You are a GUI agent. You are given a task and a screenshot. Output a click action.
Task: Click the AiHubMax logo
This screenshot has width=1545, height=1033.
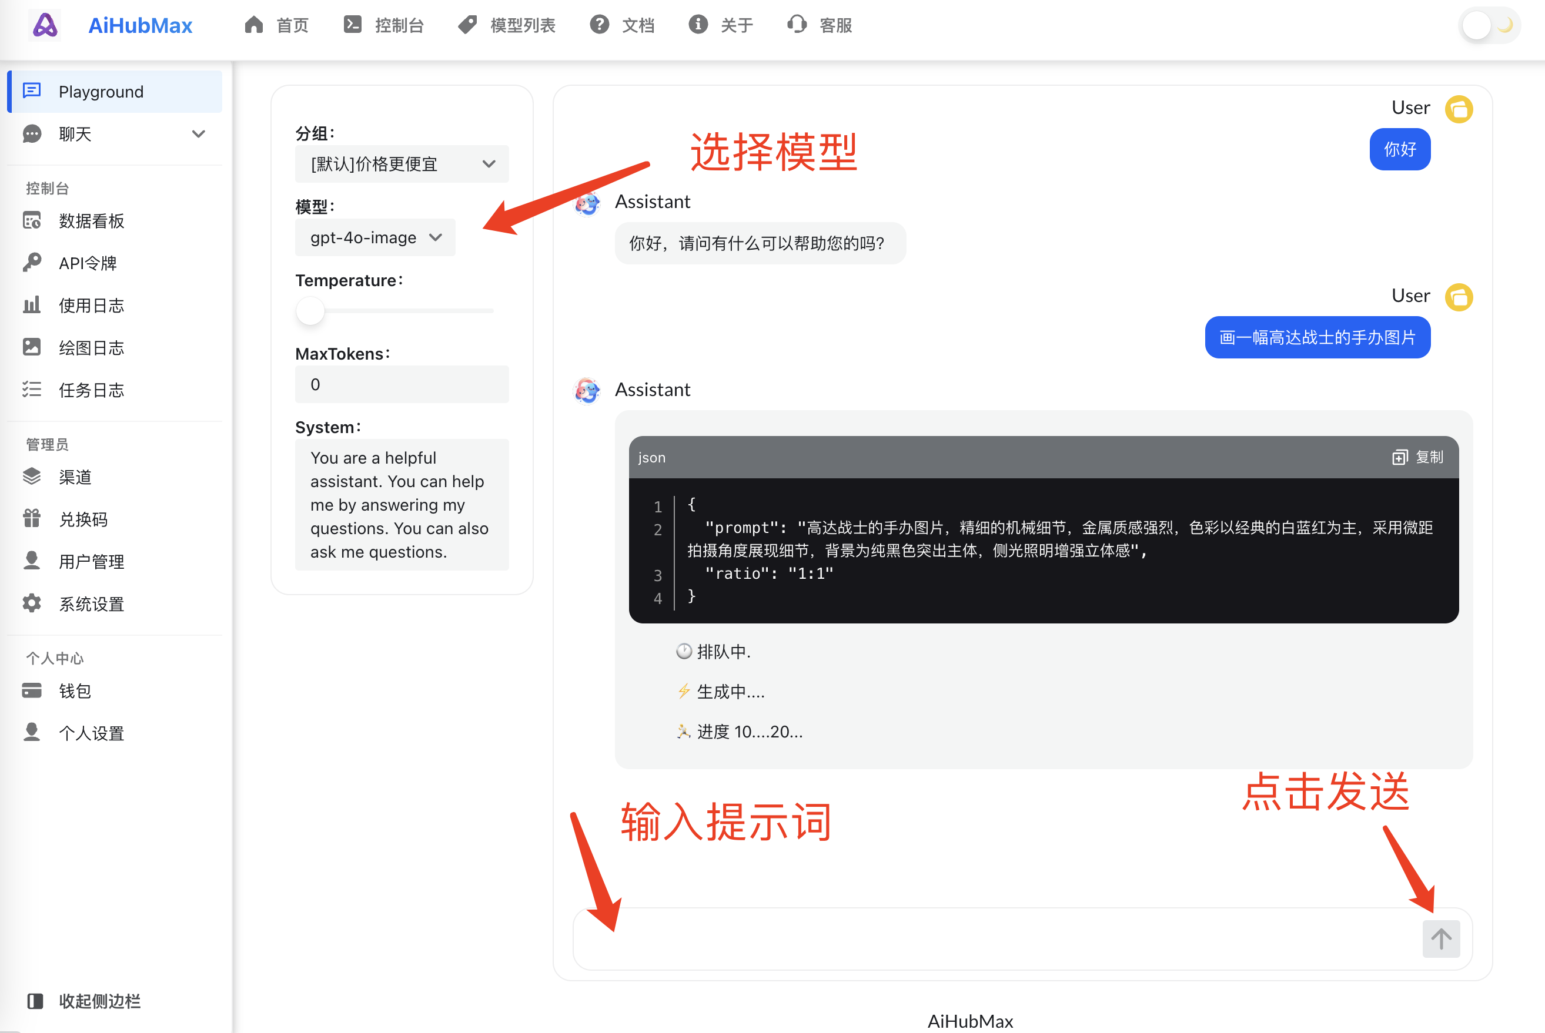(45, 25)
